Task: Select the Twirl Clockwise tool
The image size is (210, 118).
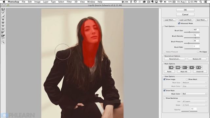Action: (3, 20)
